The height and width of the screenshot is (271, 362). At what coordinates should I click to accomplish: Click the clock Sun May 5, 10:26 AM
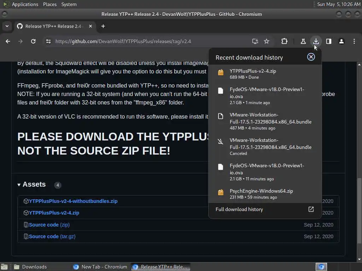click(339, 4)
